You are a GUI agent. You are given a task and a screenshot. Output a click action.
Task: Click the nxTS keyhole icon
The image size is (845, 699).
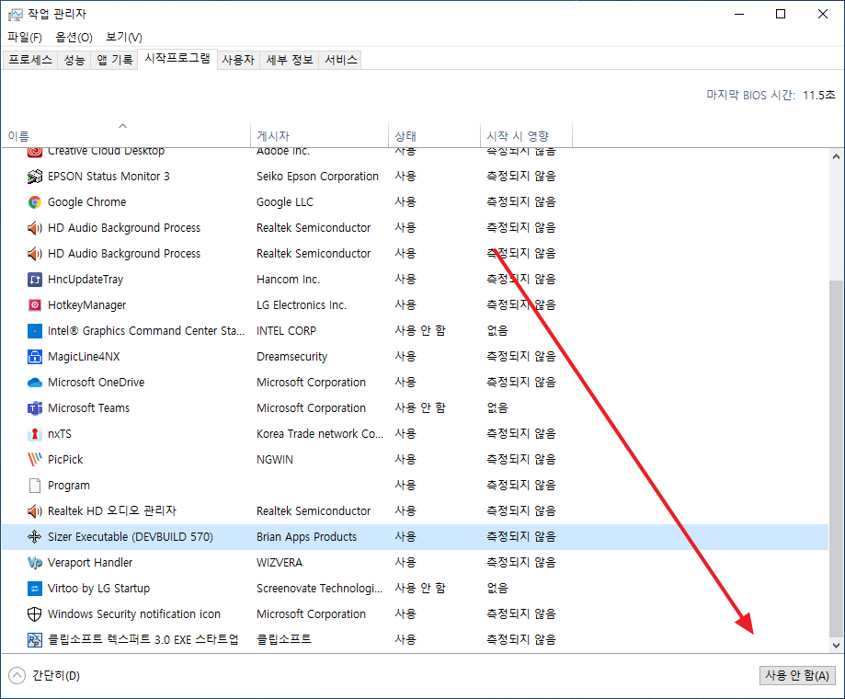[35, 434]
